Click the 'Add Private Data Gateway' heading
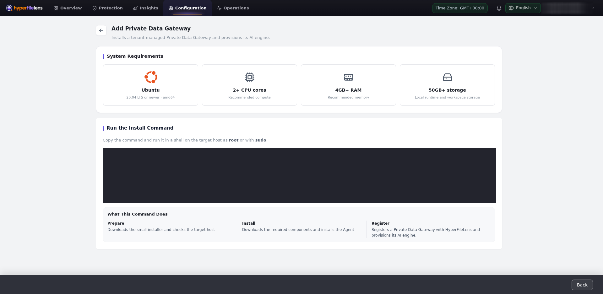The width and height of the screenshot is (603, 294). click(151, 29)
